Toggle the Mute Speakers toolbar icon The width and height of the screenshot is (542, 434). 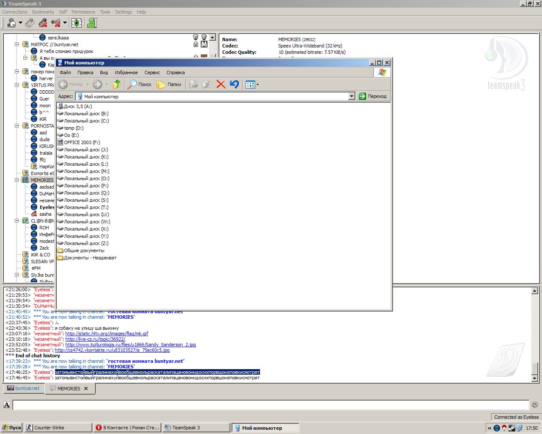56,23
